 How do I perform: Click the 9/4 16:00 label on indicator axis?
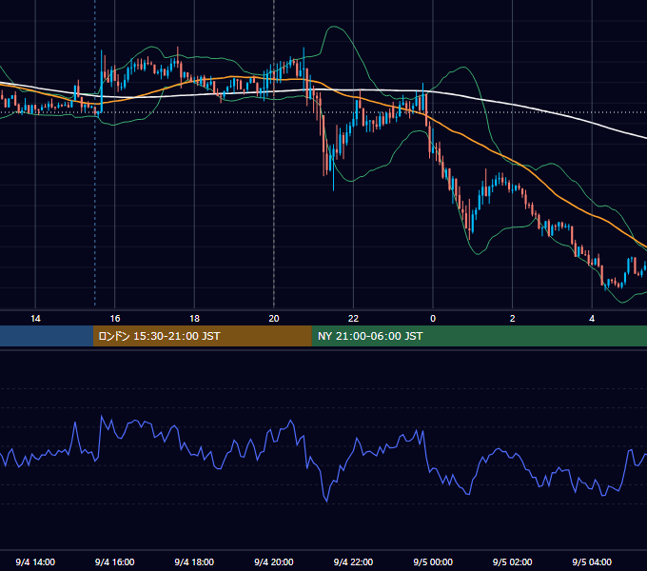point(115,561)
